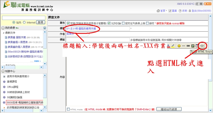Open the font color tool
The image size is (213, 113).
pos(168,46)
